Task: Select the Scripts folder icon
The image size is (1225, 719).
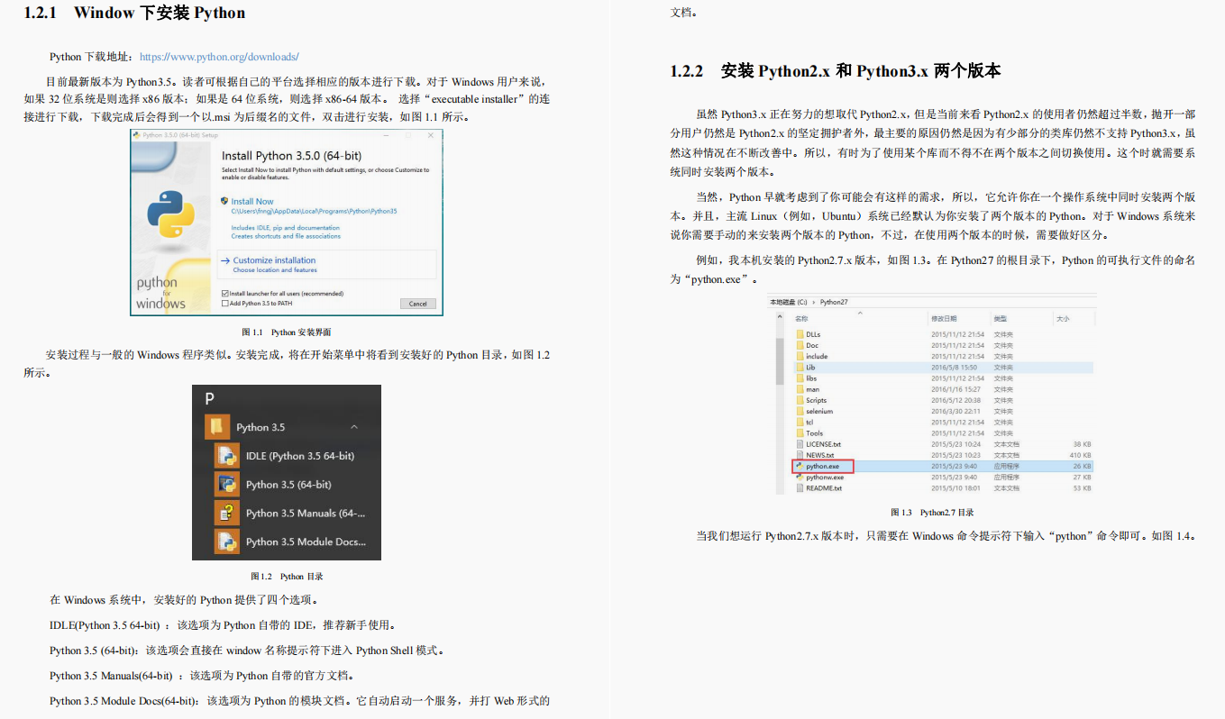Action: [800, 400]
